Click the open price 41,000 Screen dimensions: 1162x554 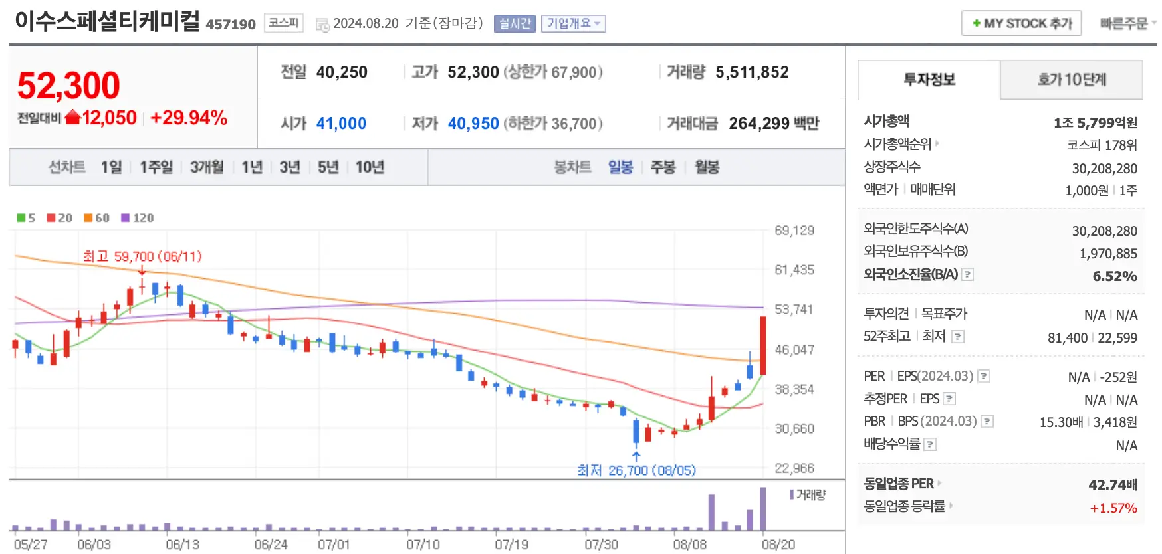tap(341, 124)
